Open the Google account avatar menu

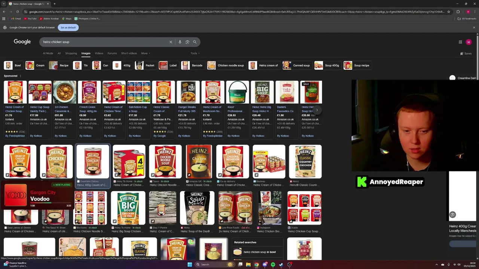(469, 42)
